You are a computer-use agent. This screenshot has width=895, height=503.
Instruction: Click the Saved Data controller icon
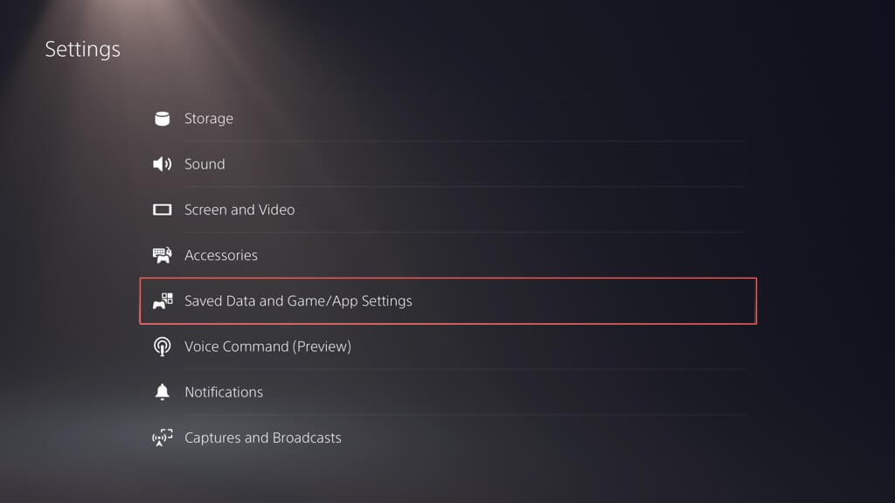pyautogui.click(x=163, y=301)
